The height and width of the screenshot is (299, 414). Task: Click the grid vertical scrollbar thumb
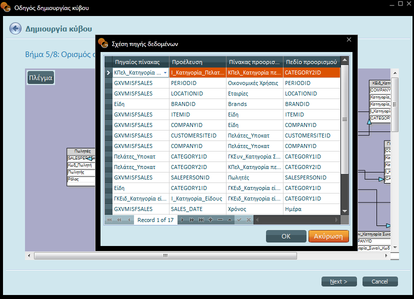[x=344, y=119]
